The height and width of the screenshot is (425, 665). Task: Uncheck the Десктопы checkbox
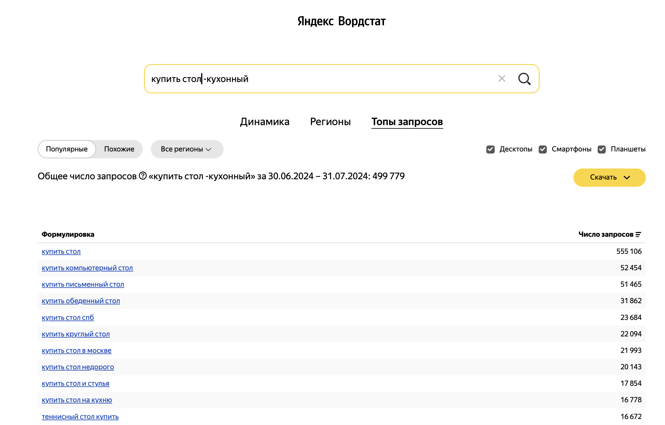[x=490, y=149]
